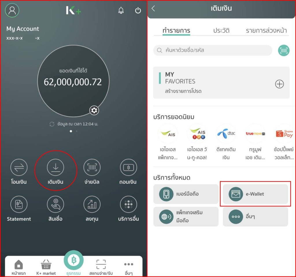Open the Statement feature

[x=19, y=204]
